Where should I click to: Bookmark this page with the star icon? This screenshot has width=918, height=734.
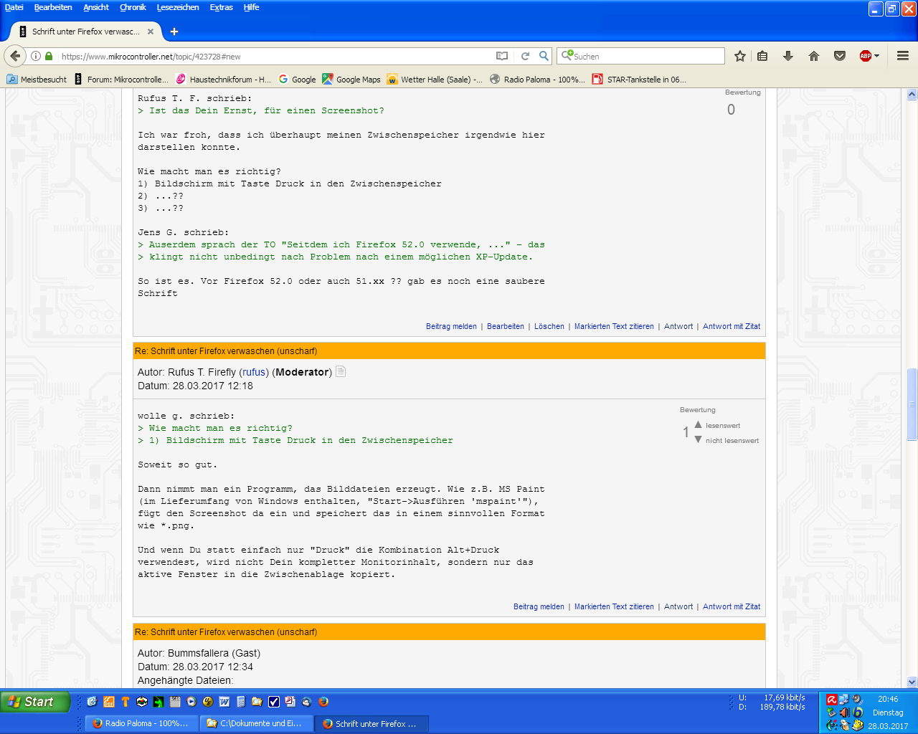(x=740, y=56)
